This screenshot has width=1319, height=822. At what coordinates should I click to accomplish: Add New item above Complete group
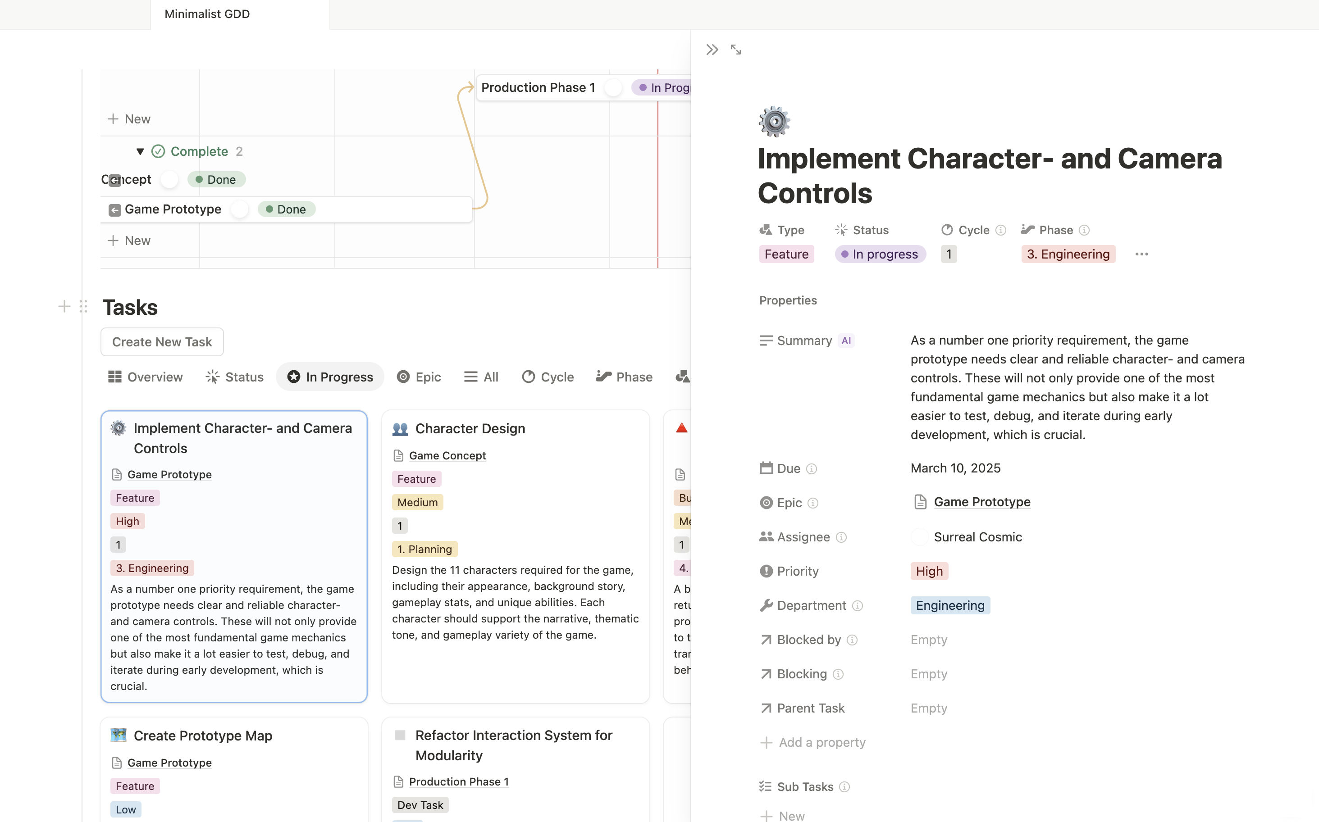tap(129, 119)
